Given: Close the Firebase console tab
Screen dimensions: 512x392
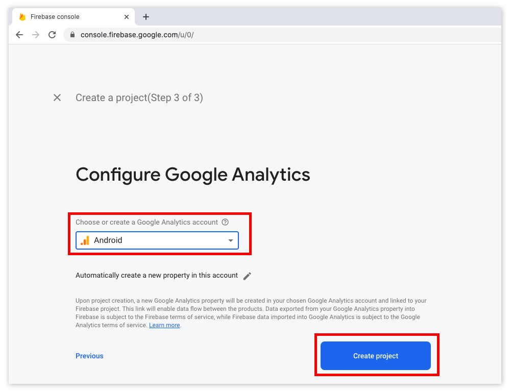Looking at the screenshot, I should 127,17.
